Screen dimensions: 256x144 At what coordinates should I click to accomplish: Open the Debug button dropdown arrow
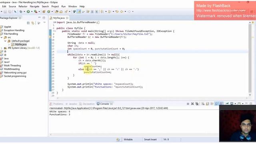pos(24,12)
